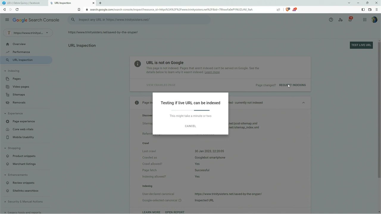Viewport: 381px width, 214px height.
Task: Click the Sitemaps icon
Action: click(x=7, y=95)
